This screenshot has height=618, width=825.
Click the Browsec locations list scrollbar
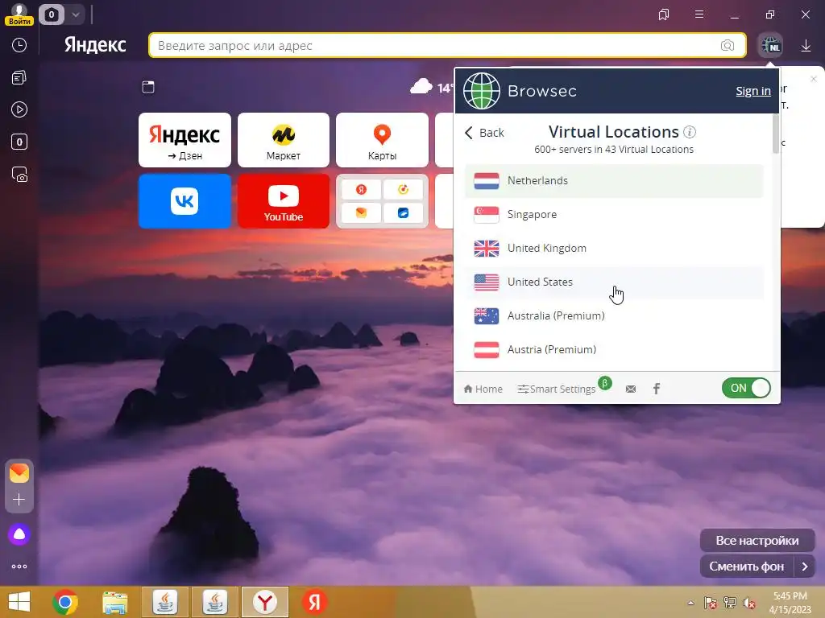tap(776, 134)
